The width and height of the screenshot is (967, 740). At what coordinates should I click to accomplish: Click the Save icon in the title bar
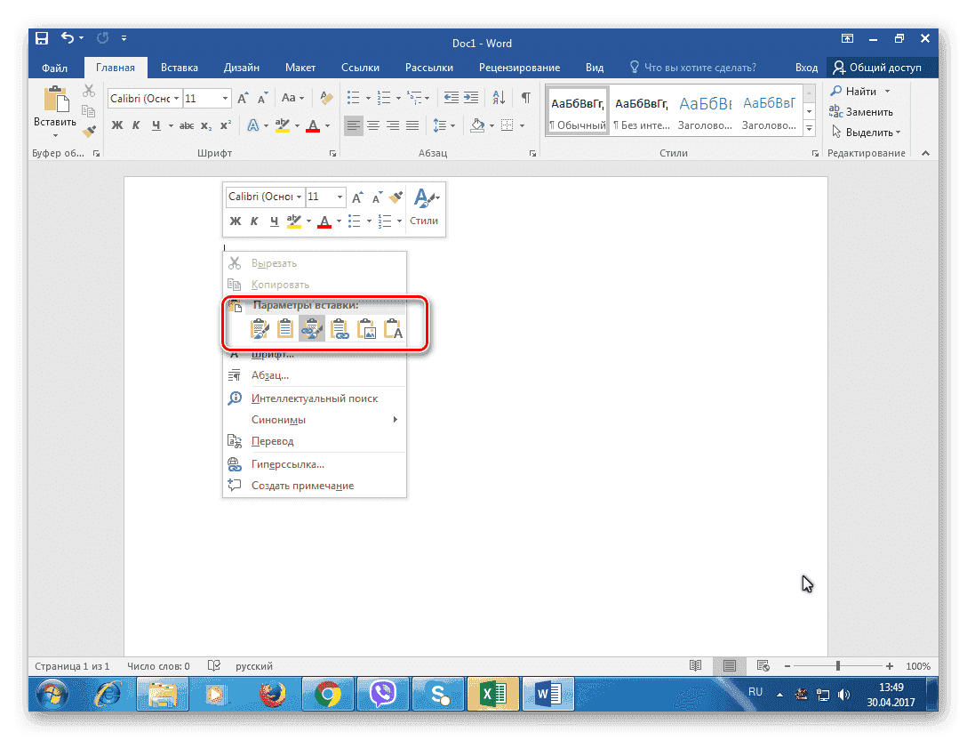click(42, 39)
